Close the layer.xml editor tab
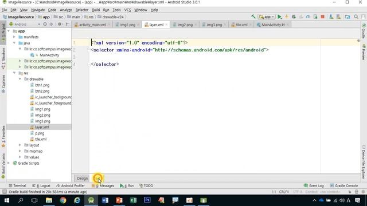Image resolution: width=367 pixels, height=206 pixels. tap(166, 25)
